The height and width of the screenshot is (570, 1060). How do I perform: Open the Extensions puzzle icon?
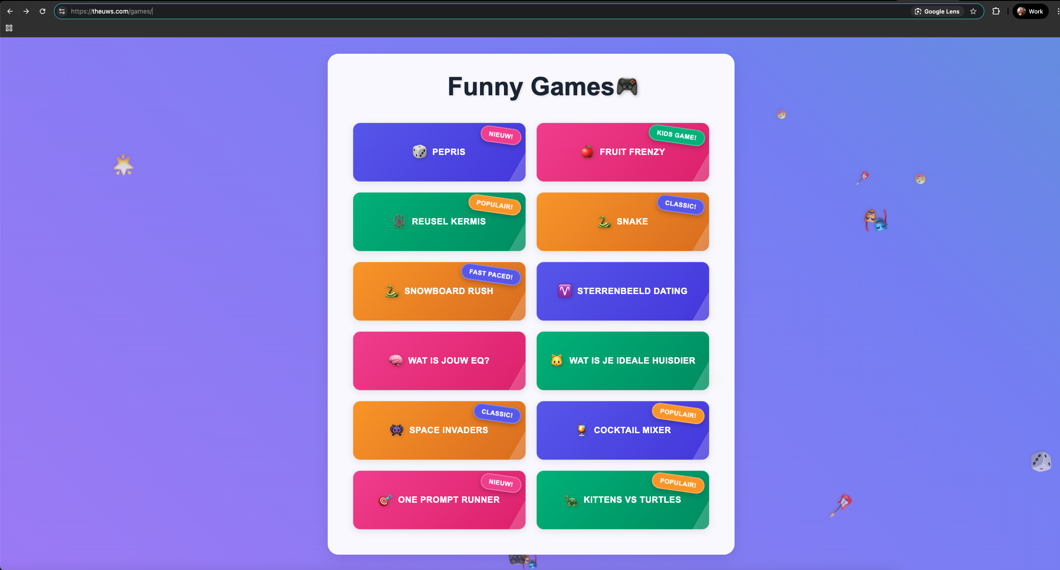click(x=996, y=11)
